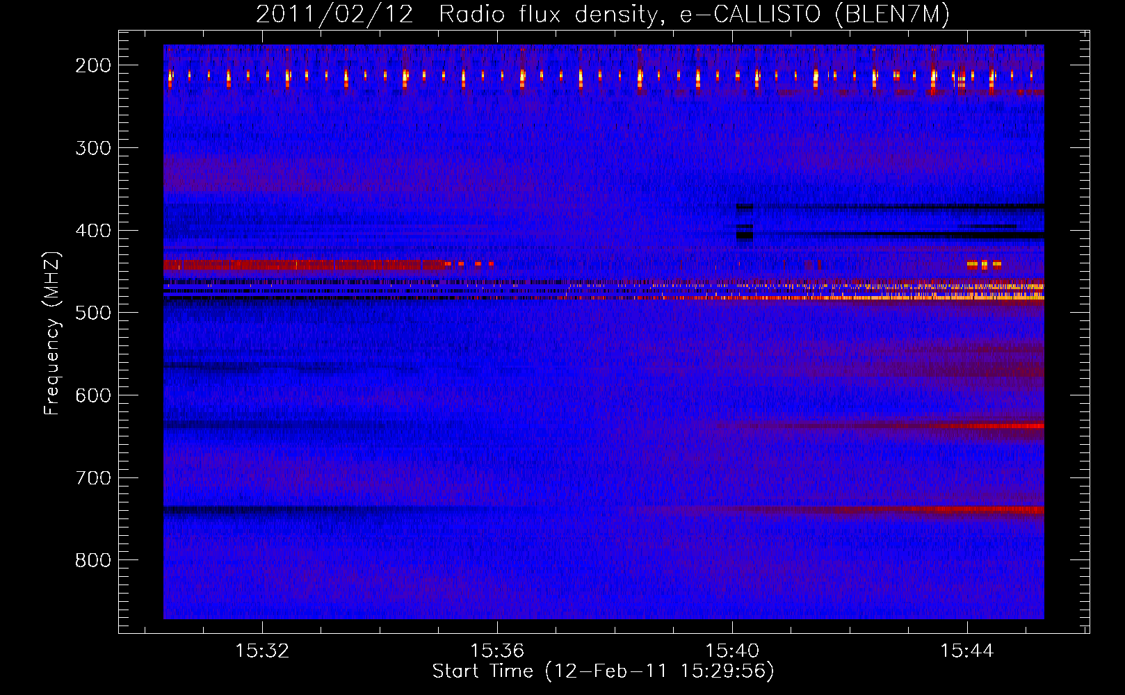Click the 15:40 time tick label
This screenshot has height=695, width=1125.
click(x=732, y=651)
